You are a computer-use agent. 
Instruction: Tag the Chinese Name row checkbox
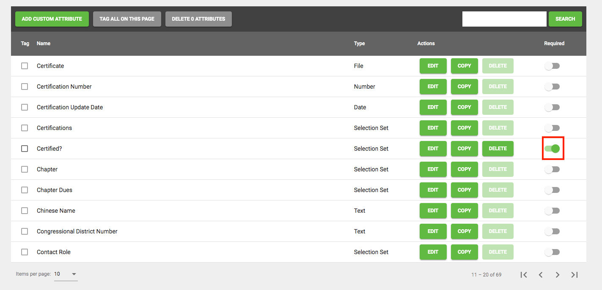25,211
